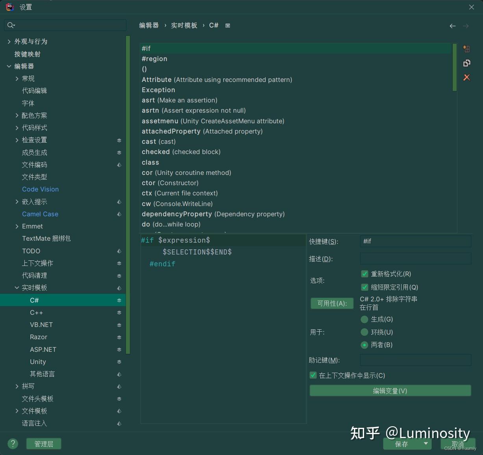Click the copy template icon
Image resolution: width=483 pixels, height=455 pixels.
coord(466,63)
